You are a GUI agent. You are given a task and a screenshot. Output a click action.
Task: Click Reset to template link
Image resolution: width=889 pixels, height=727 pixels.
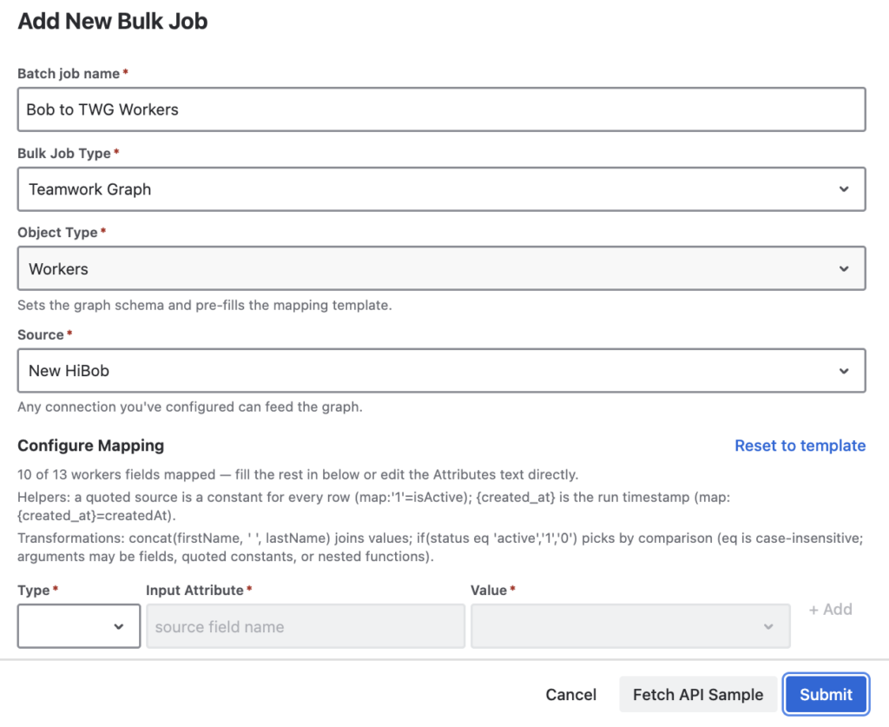(x=800, y=446)
